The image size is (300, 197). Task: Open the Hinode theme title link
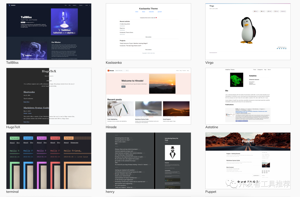111,127
